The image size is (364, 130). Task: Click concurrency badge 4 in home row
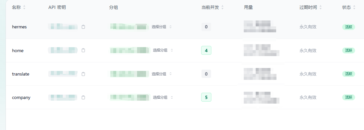(206, 50)
